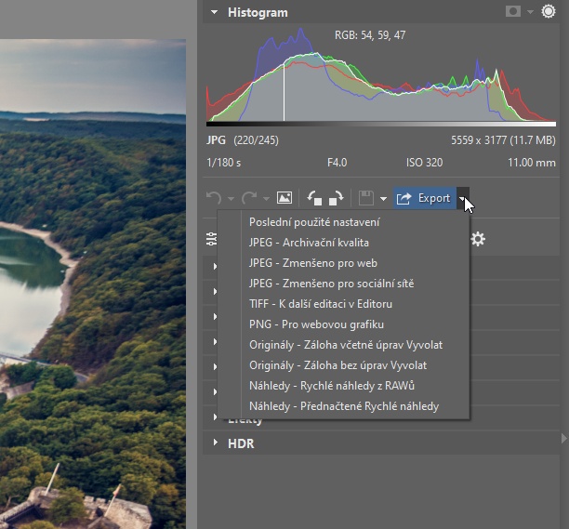
Task: Click the landscape photo preview
Action: click(93, 284)
